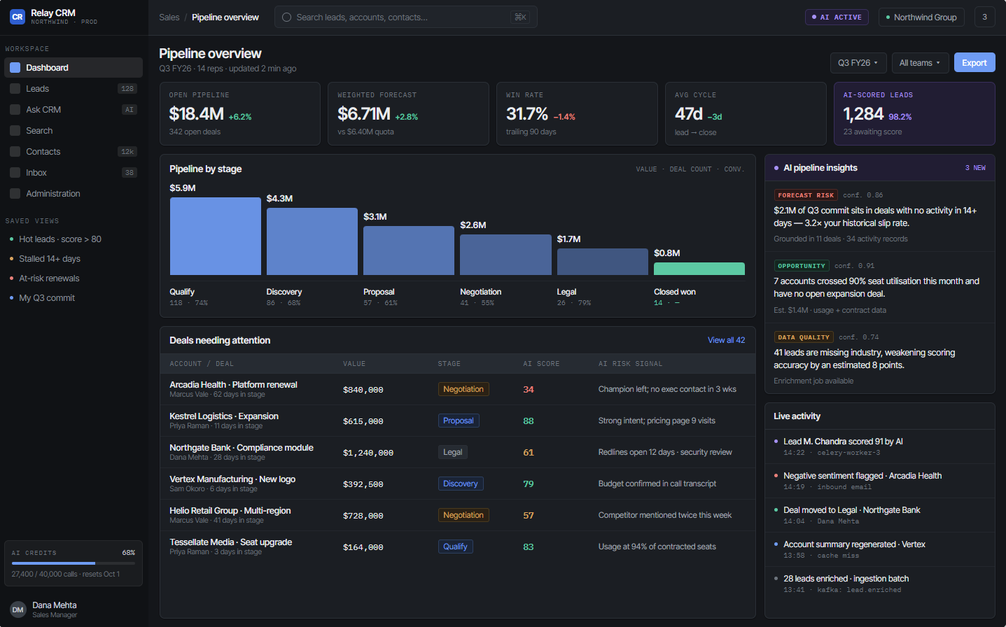Open Stalled 14+ days saved view
This screenshot has height=627, width=1006.
tap(74, 259)
